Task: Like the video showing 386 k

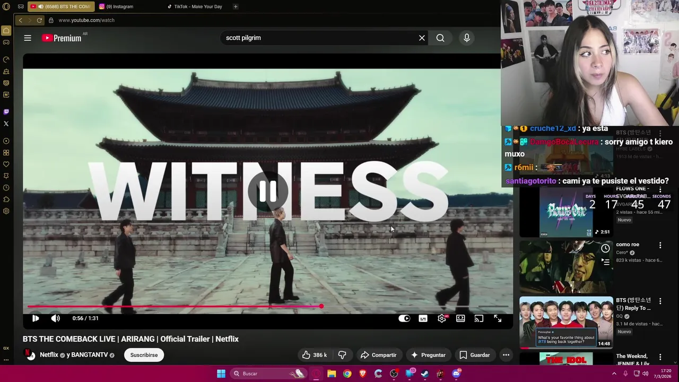Action: click(315, 355)
